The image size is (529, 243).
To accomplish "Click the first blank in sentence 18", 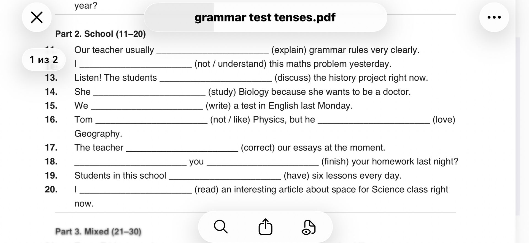I will (x=131, y=162).
